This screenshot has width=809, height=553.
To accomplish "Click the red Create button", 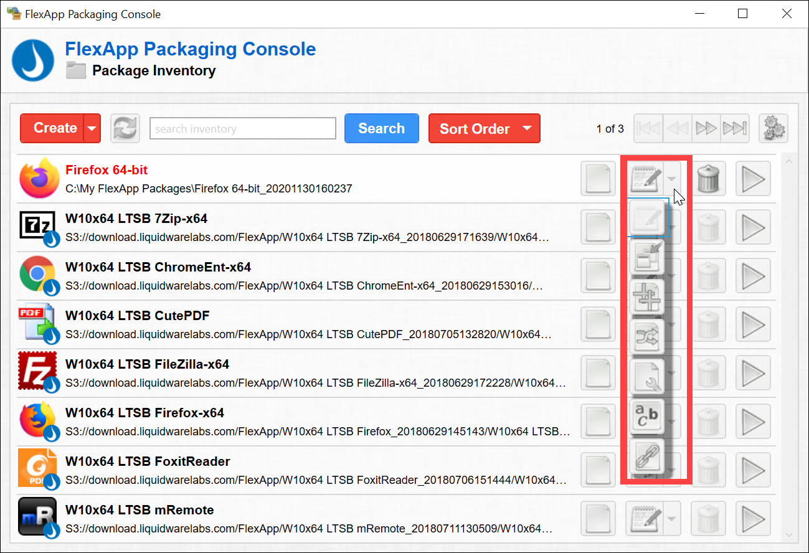I will click(54, 128).
